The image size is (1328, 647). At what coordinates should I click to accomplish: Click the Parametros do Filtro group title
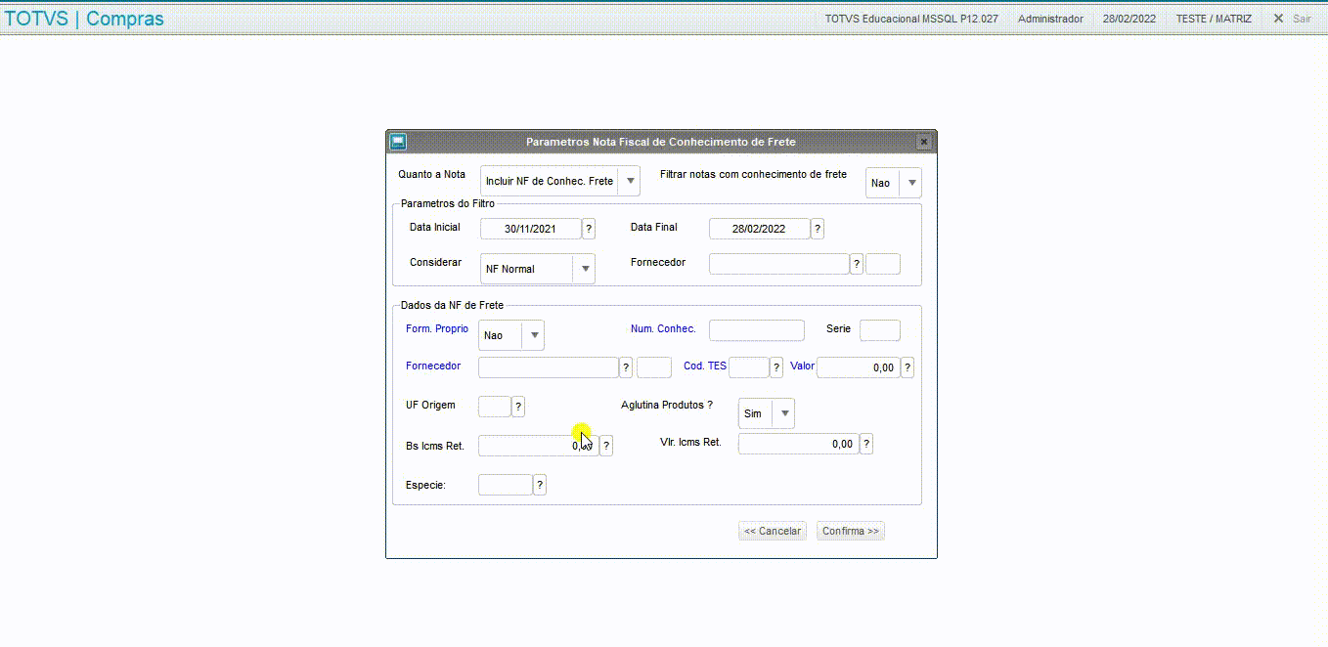click(448, 204)
